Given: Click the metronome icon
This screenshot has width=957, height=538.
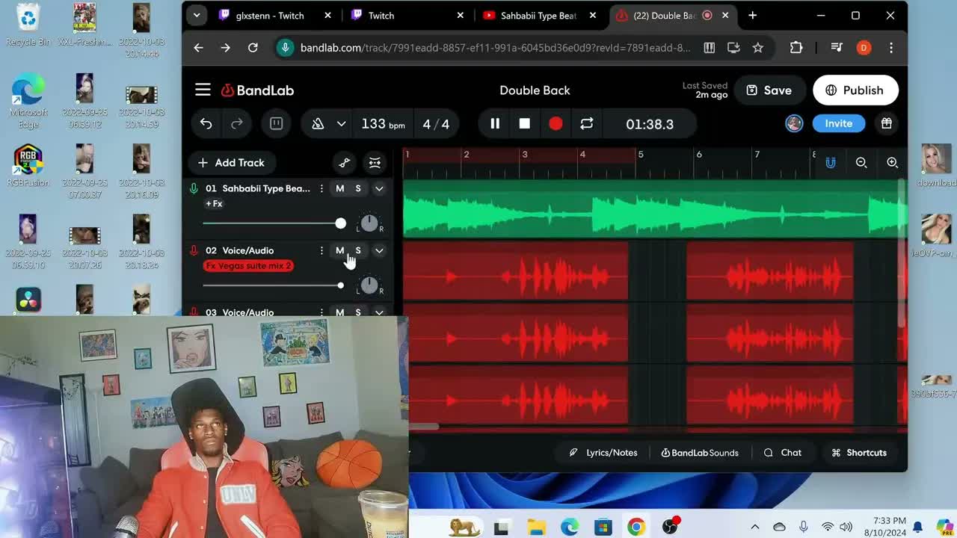Looking at the screenshot, I should tap(318, 124).
